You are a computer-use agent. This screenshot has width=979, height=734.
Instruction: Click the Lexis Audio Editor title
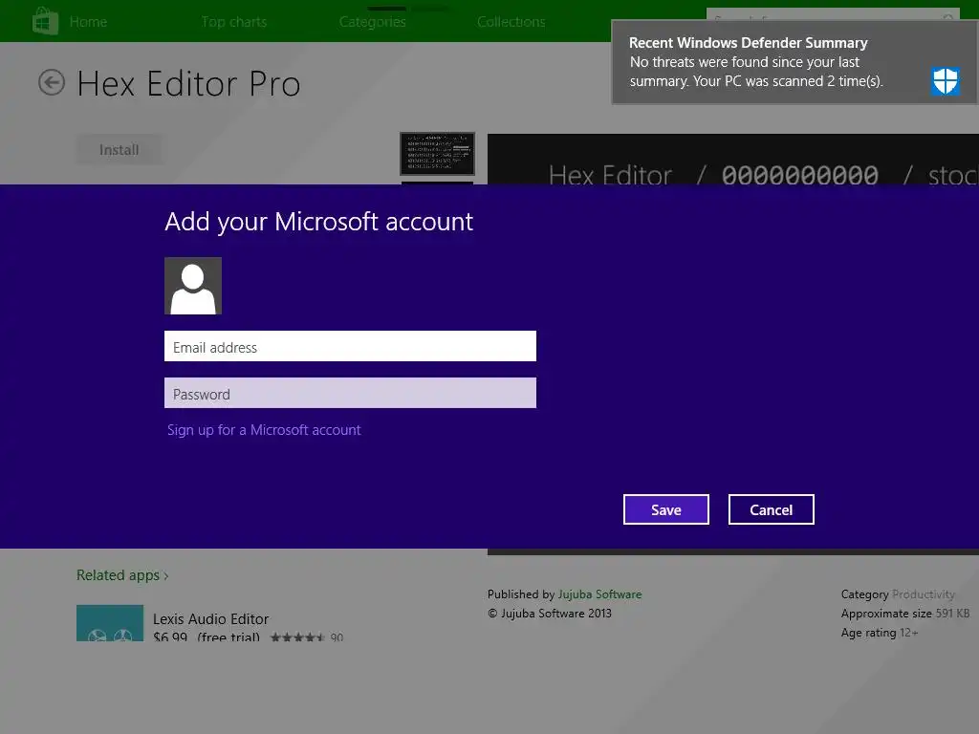(x=211, y=618)
